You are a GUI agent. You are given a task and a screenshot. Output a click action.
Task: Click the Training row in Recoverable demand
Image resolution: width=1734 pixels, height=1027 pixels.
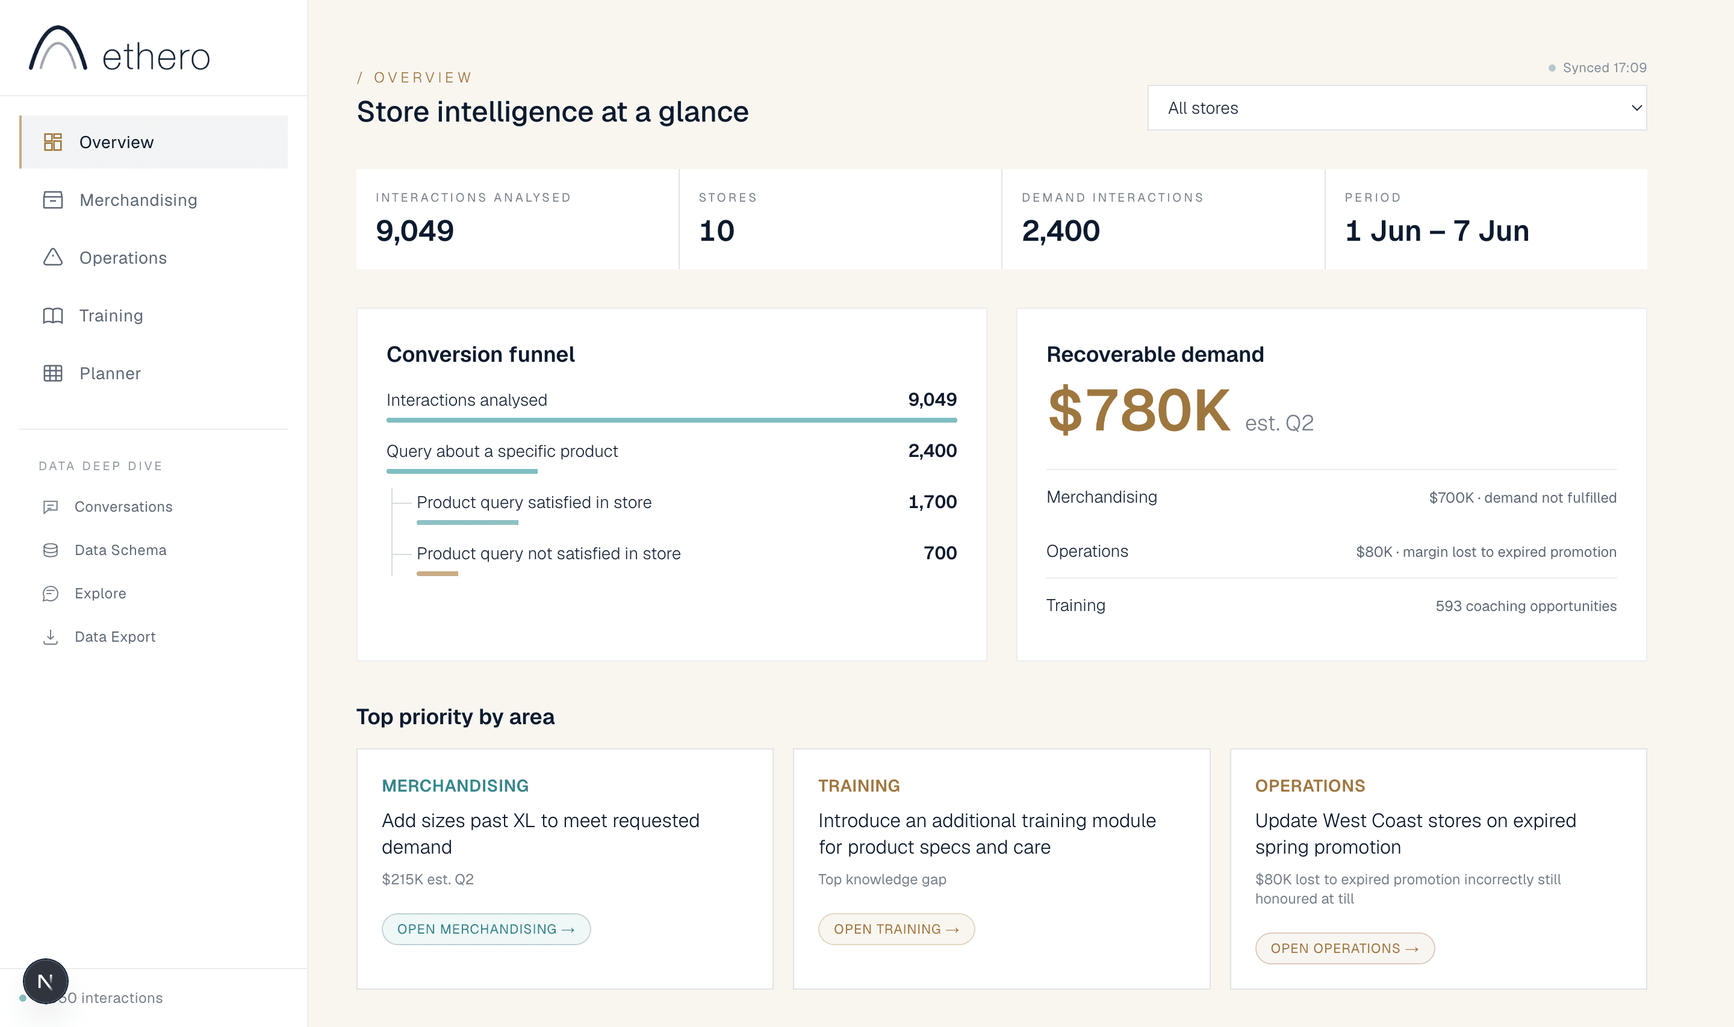[1331, 606]
